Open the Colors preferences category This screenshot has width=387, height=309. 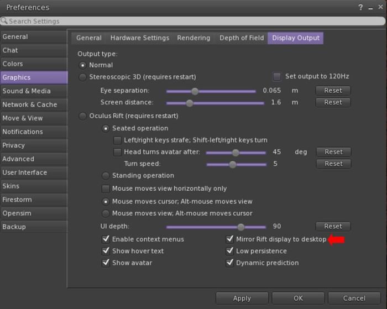(x=34, y=64)
